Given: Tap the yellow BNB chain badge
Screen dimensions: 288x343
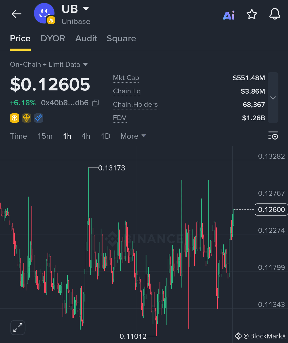Looking at the screenshot, I should 15,118.
